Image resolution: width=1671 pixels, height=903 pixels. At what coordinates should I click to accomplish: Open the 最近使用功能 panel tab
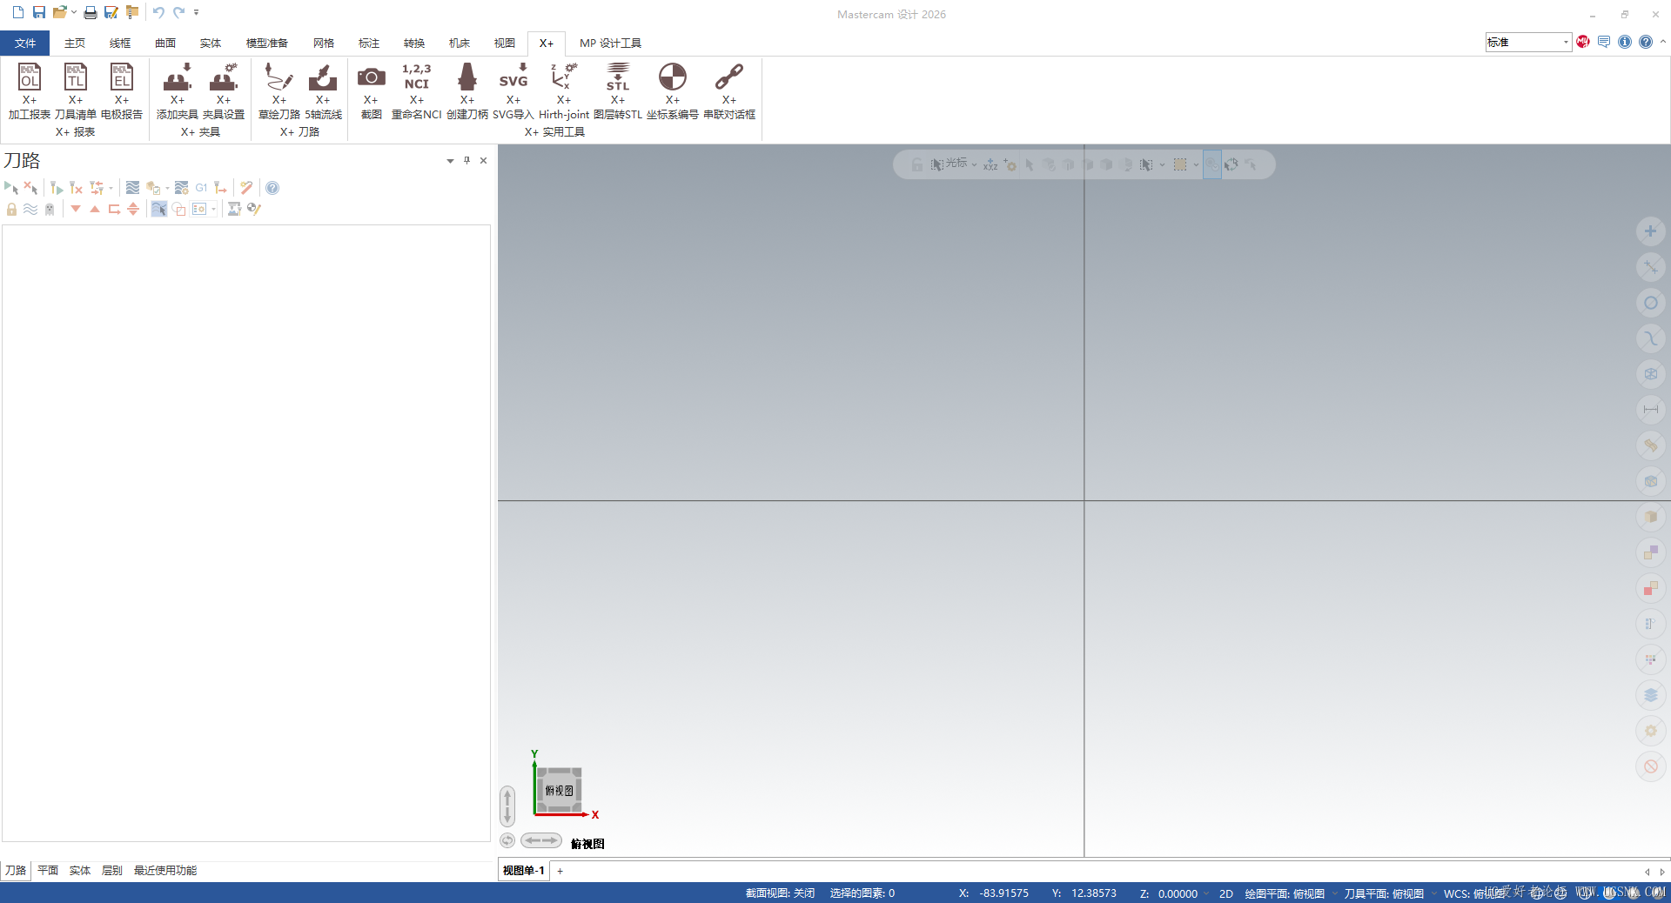point(165,870)
